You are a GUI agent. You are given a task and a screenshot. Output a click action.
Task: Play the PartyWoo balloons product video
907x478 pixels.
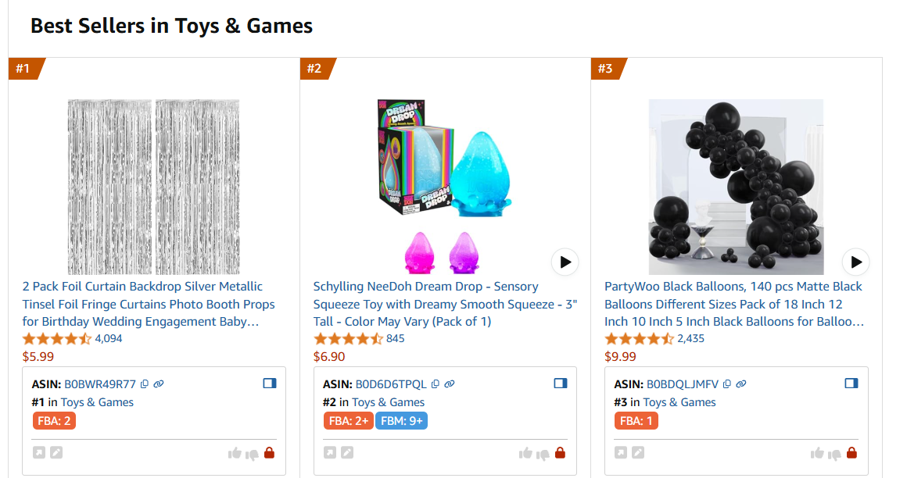856,262
